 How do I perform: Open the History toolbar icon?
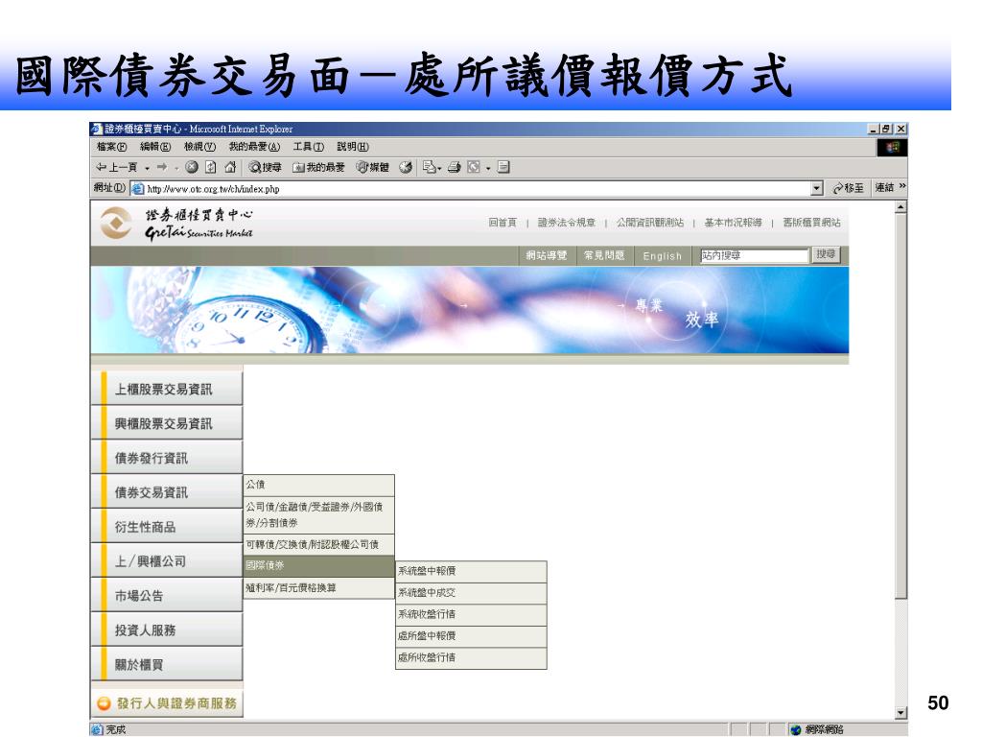[x=406, y=167]
